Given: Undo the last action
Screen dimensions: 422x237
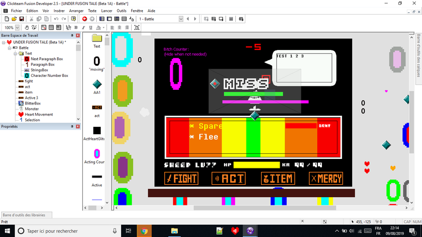Looking at the screenshot, I should (56, 19).
